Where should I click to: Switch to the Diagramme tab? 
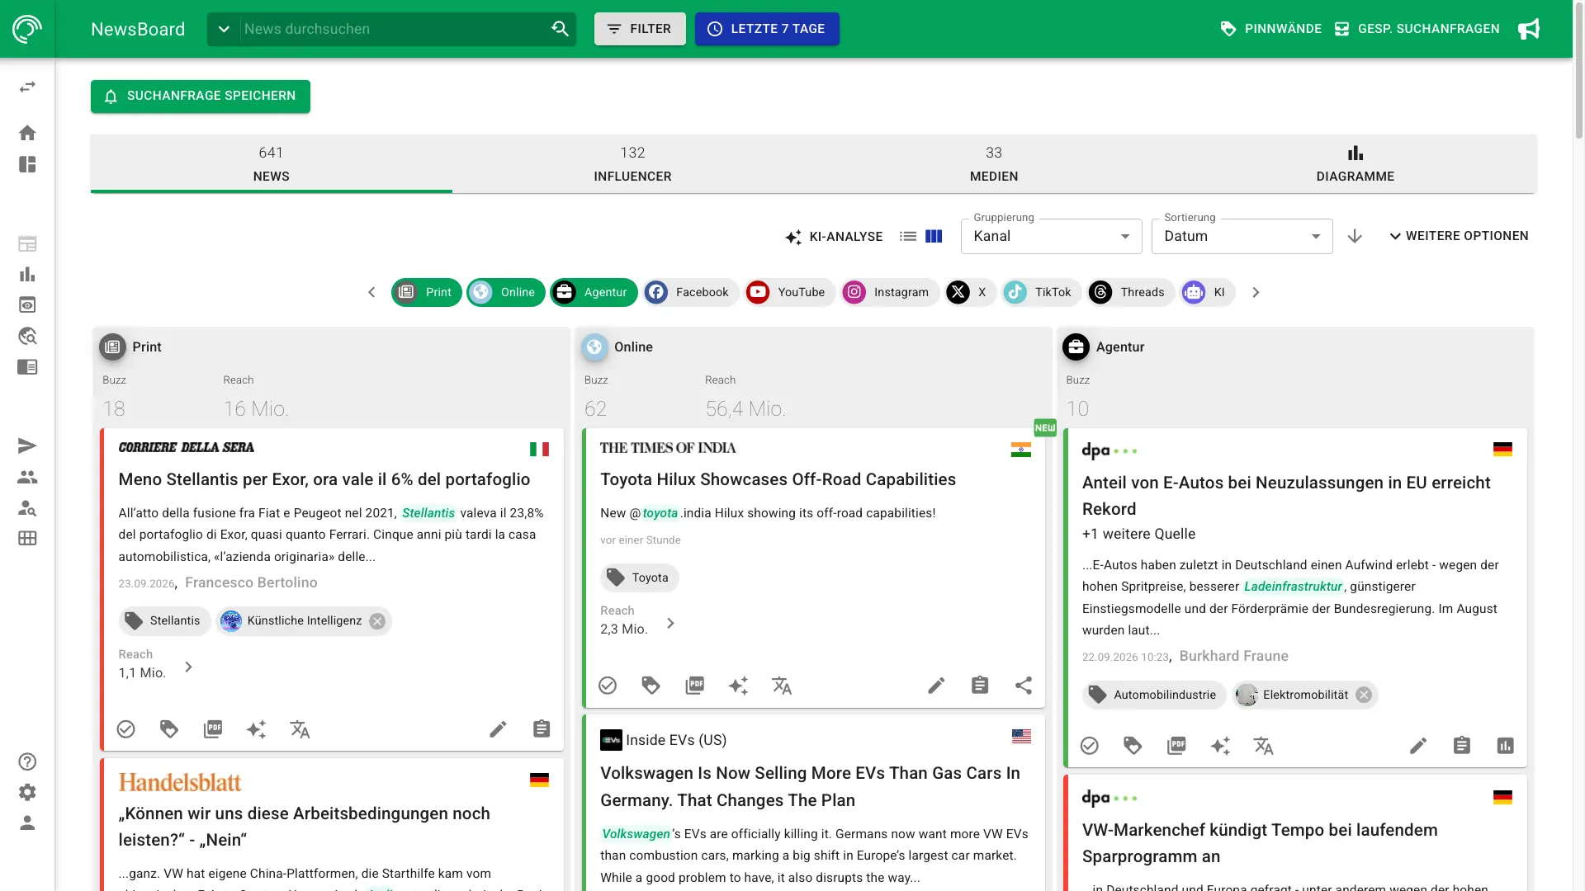(x=1355, y=163)
